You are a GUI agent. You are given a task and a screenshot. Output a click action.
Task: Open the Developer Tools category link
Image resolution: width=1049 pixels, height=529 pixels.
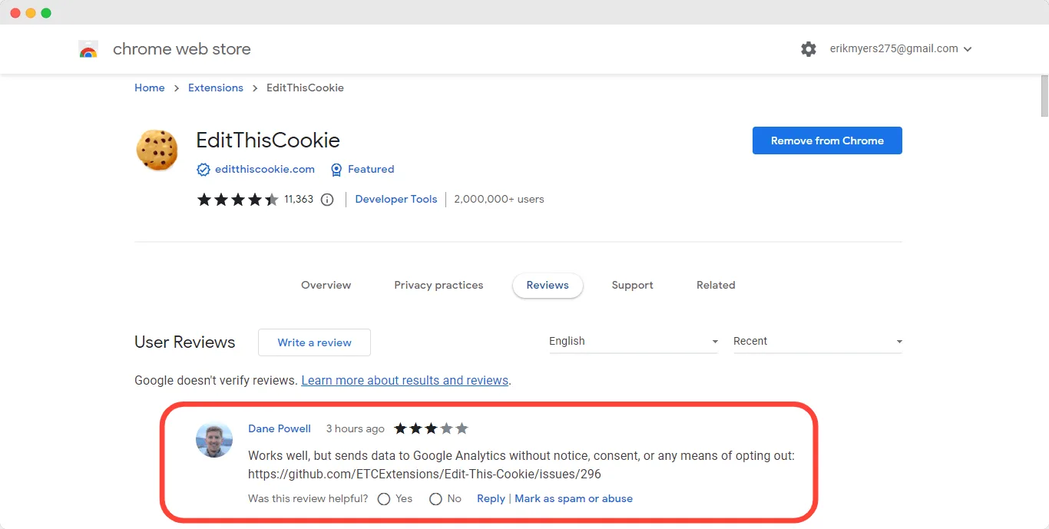396,199
